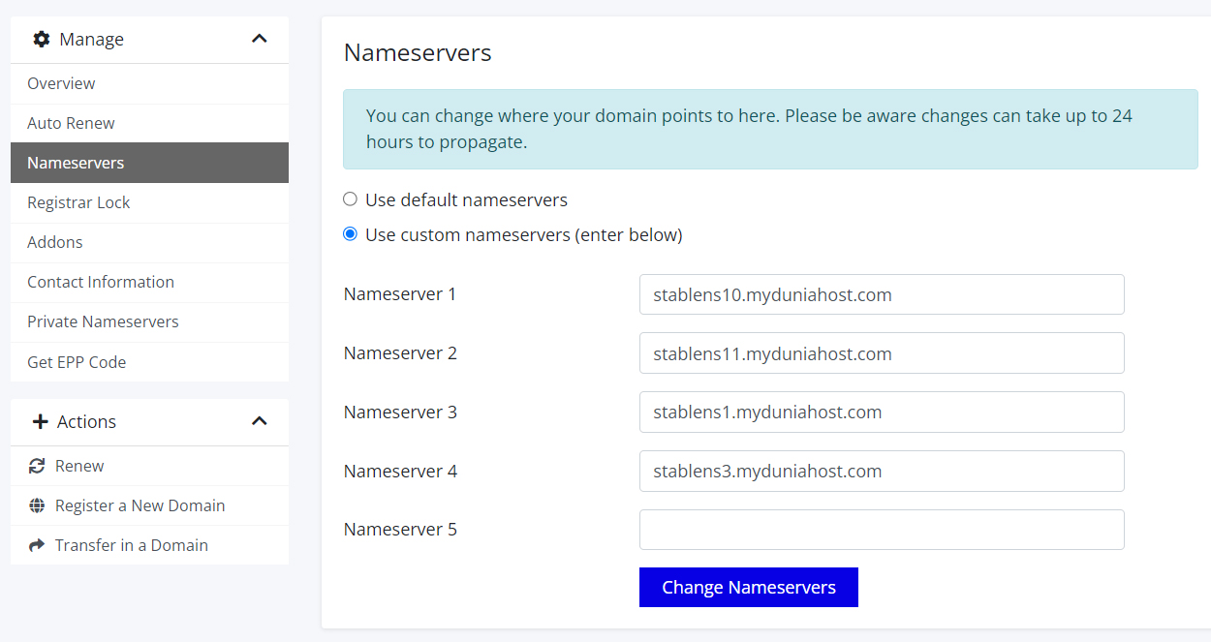This screenshot has width=1211, height=642.
Task: Collapse the Manage panel using its chevron
Action: pos(259,39)
